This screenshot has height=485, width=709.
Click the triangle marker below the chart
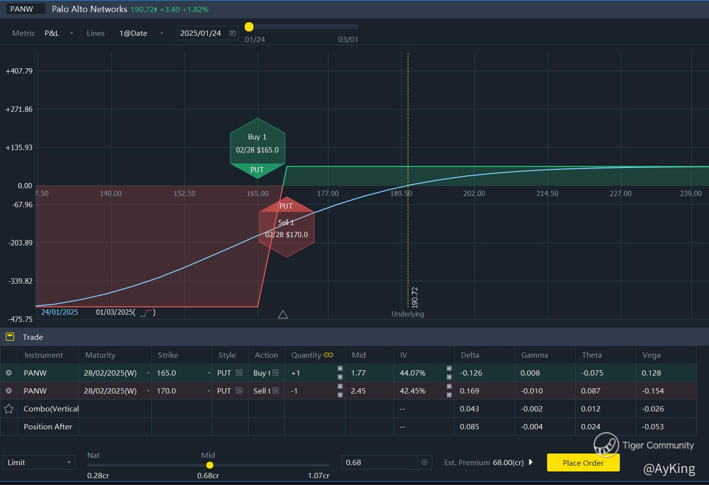(x=283, y=315)
